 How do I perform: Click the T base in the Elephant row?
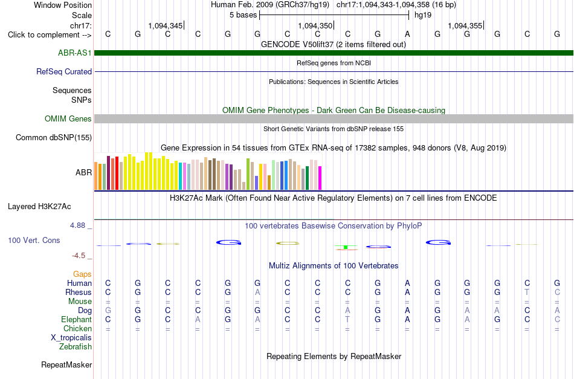tap(347, 319)
